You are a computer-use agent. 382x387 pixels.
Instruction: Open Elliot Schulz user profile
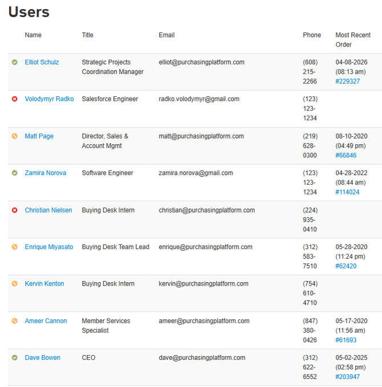42,62
